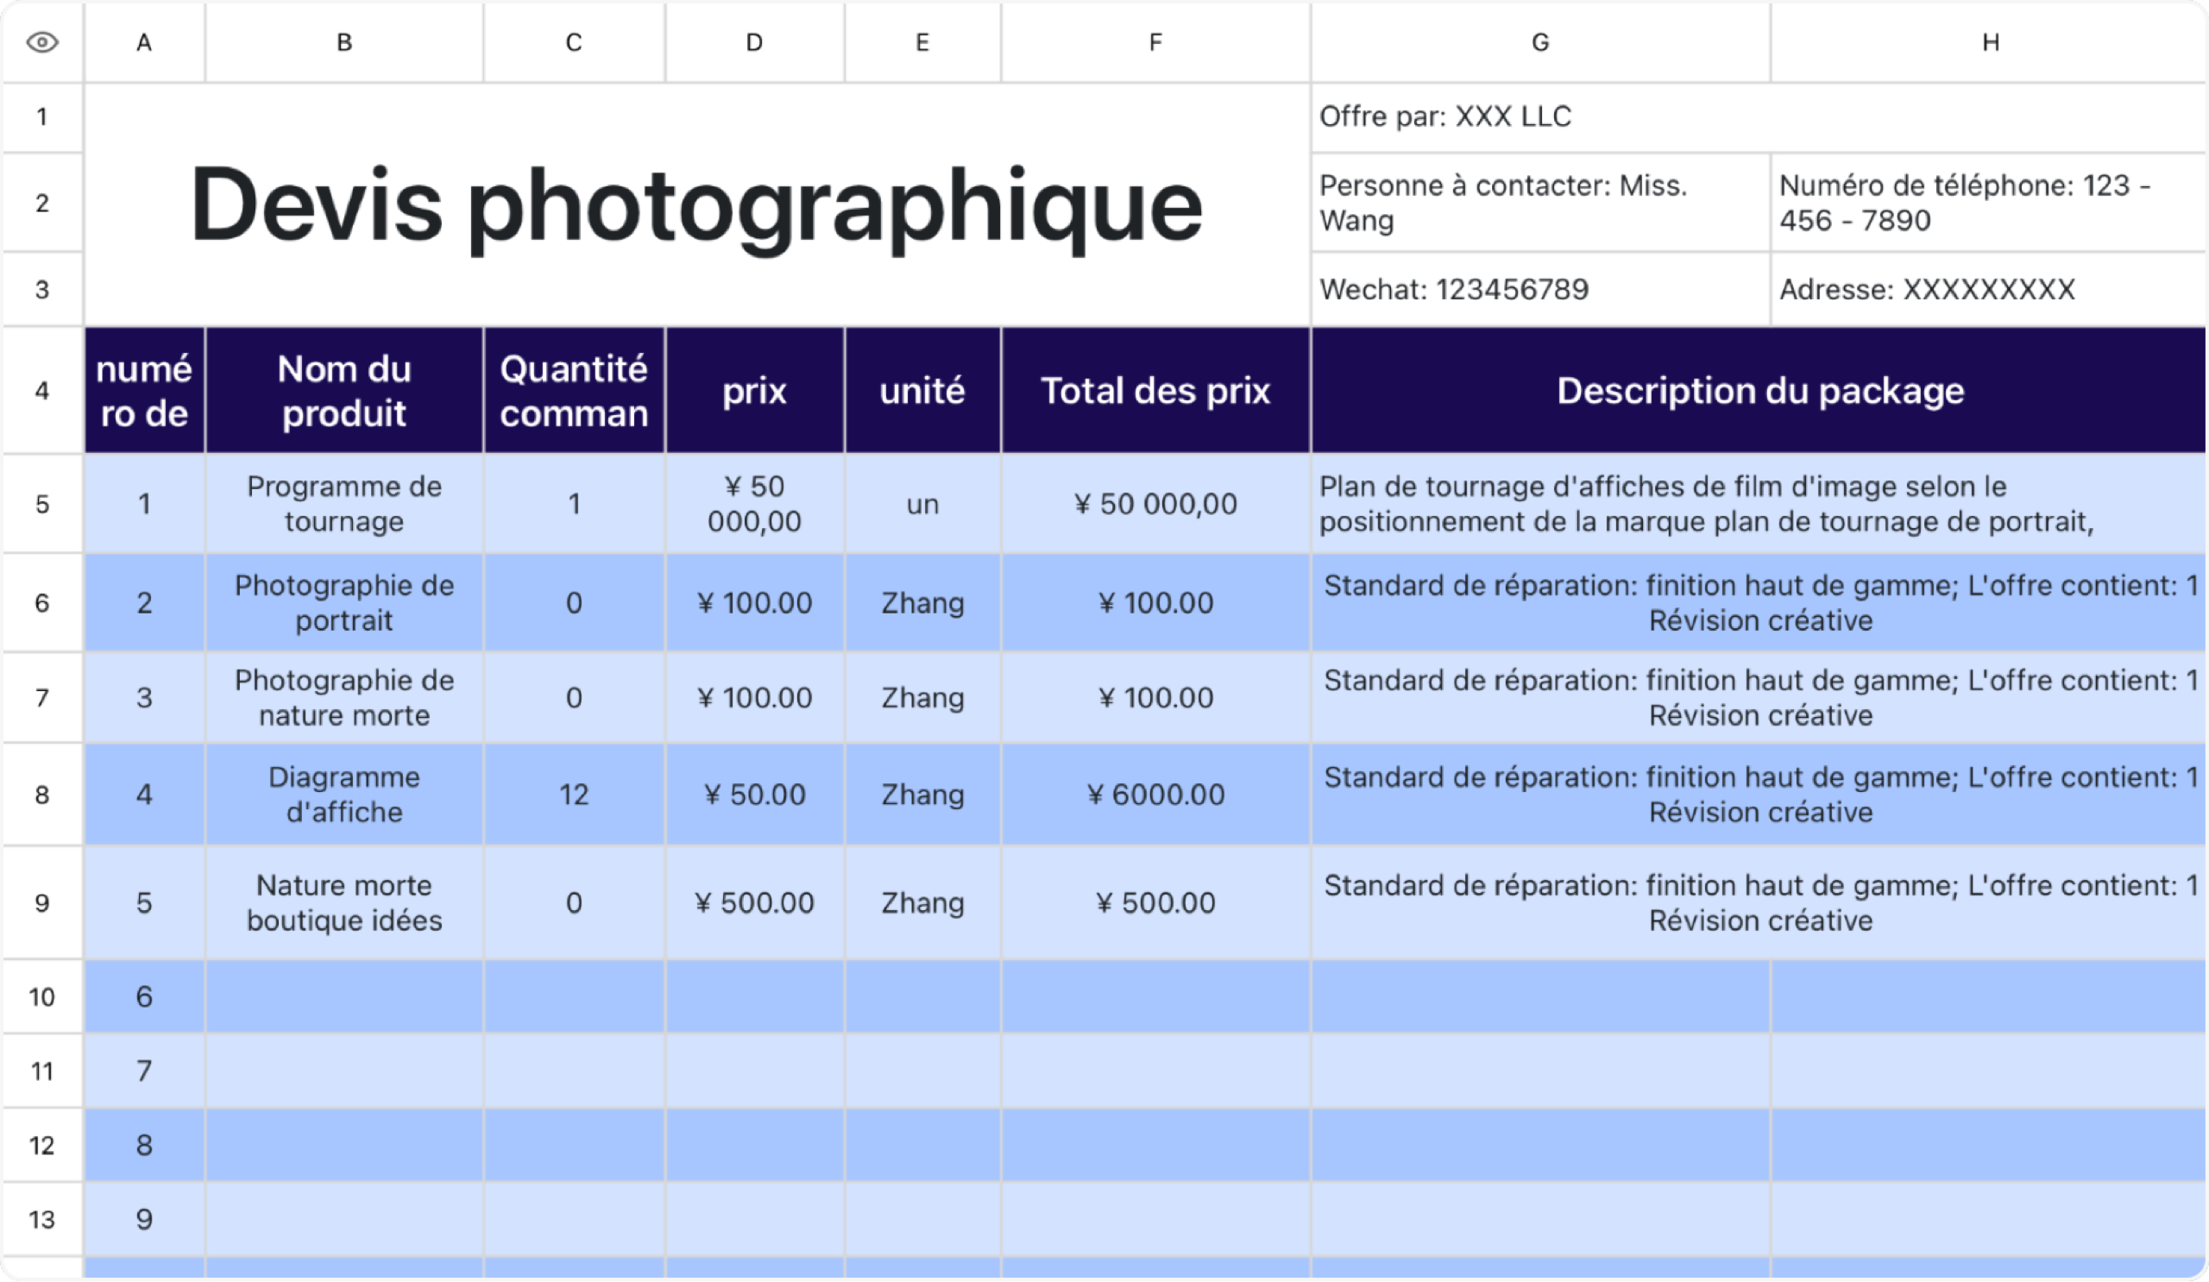Click the '¥ 6000.00' total cell
This screenshot has width=2209, height=1282.
pyautogui.click(x=1155, y=795)
